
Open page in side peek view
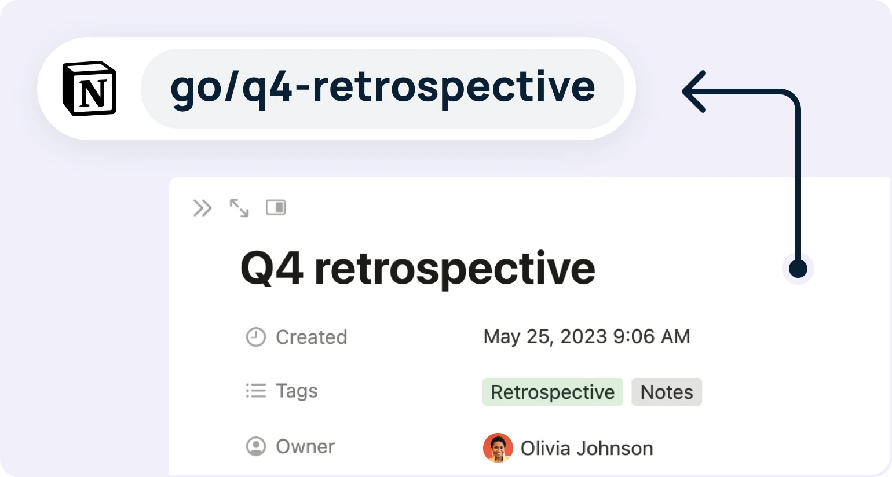(276, 207)
